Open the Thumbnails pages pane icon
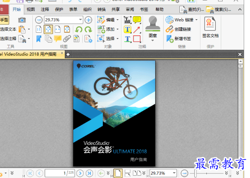The width and height of the screenshot is (250, 178). point(49,39)
